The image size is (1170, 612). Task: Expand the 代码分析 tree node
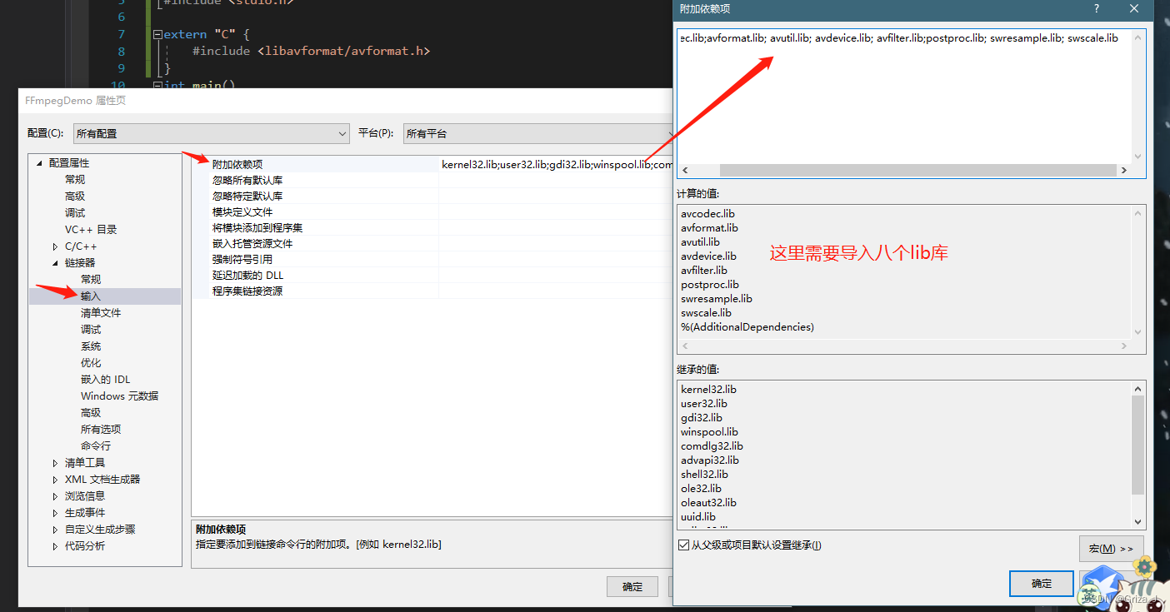(x=55, y=546)
